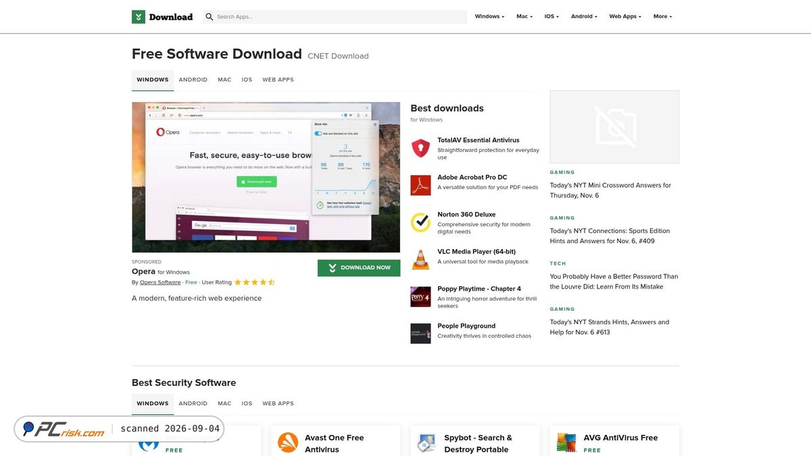Open the Louvre password article
The width and height of the screenshot is (811, 456).
614,282
